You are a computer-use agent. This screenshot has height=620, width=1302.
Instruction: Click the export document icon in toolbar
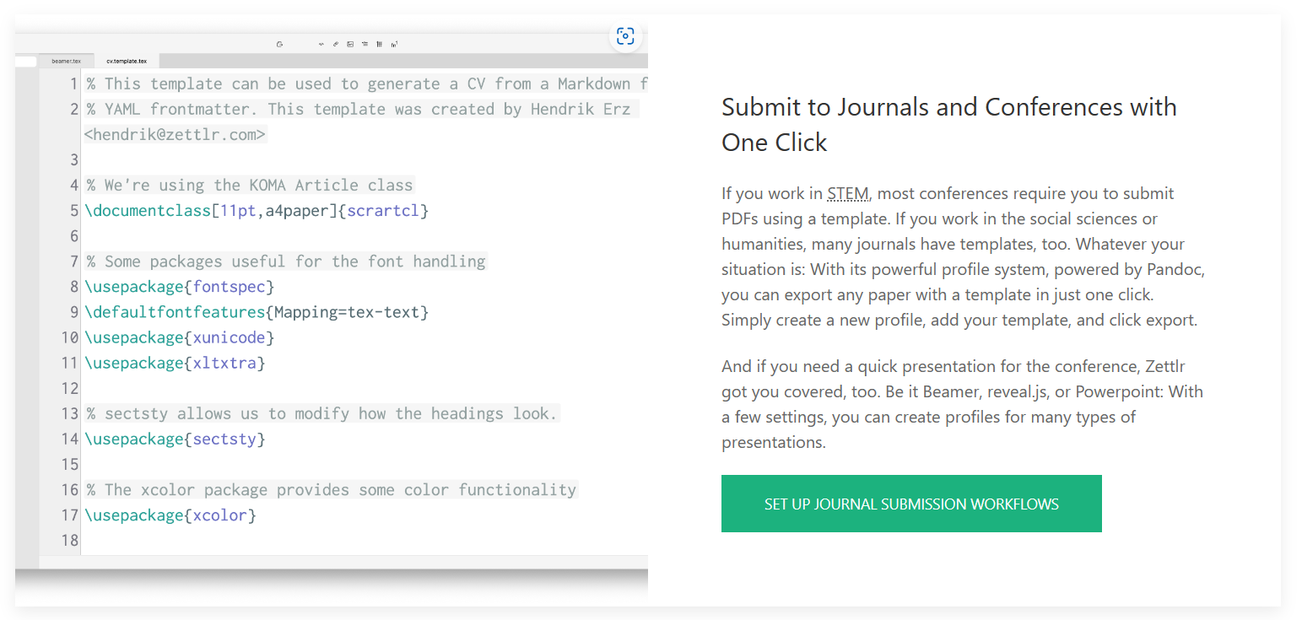pos(279,44)
